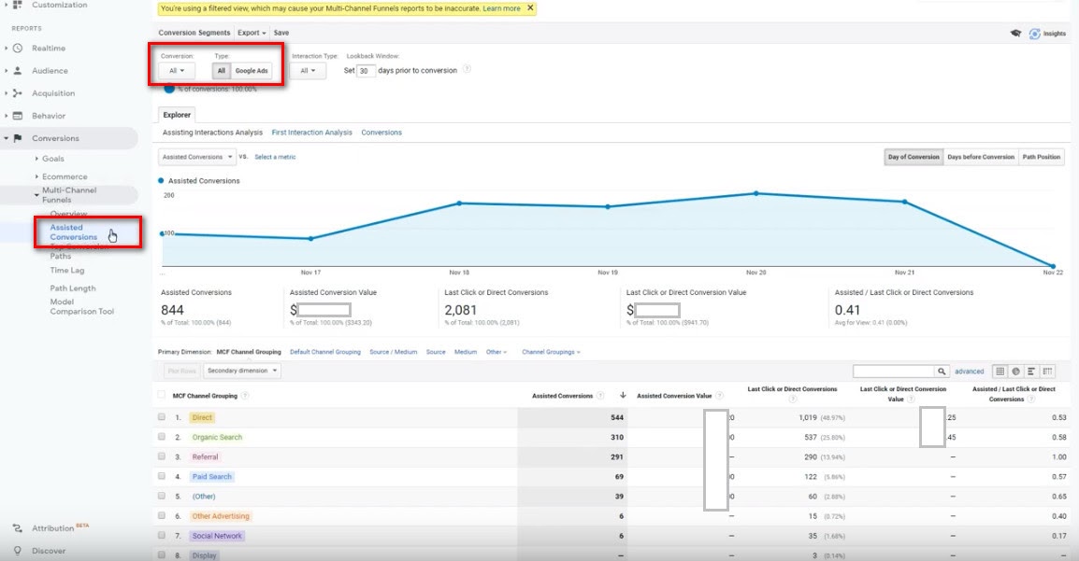Click the lookback window days input field

366,71
